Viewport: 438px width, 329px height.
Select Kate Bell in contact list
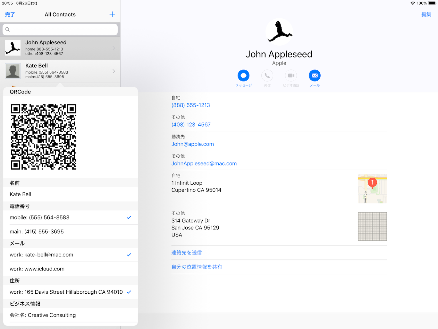[60, 71]
